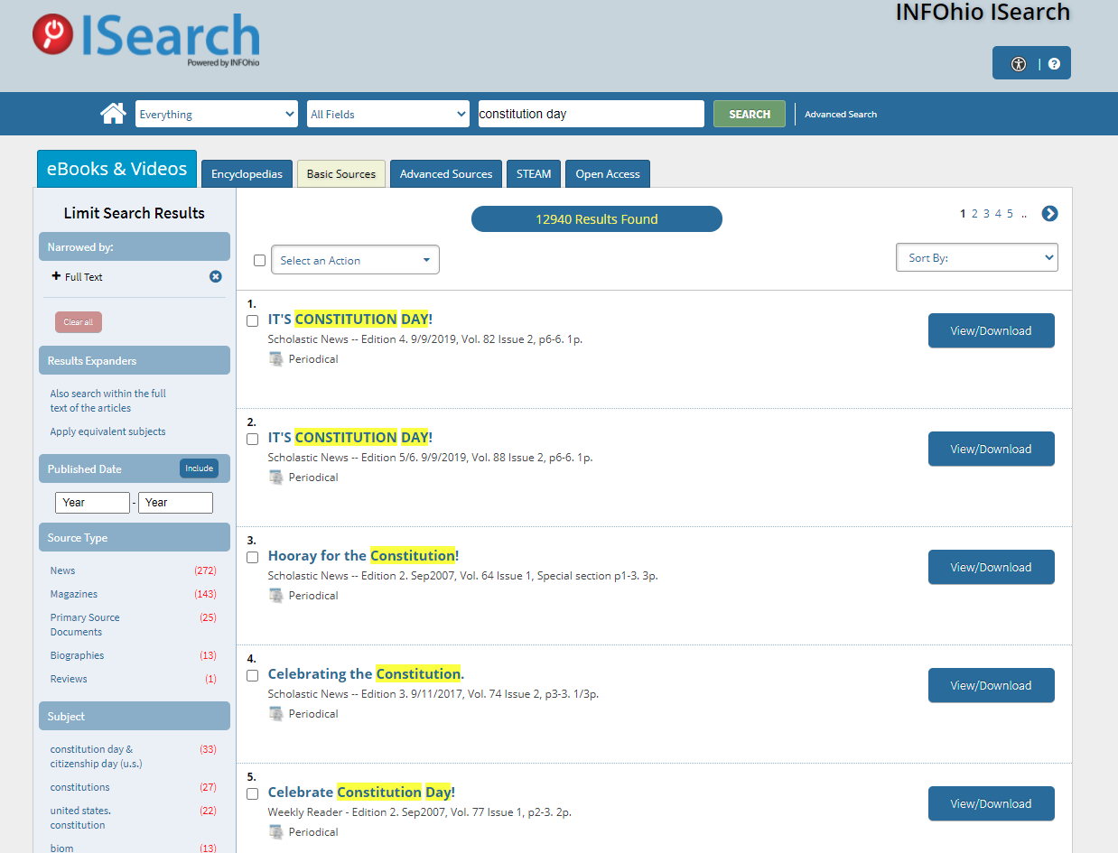Click the green SEARCH button
Screen dimensions: 1118x853
pyautogui.click(x=750, y=114)
